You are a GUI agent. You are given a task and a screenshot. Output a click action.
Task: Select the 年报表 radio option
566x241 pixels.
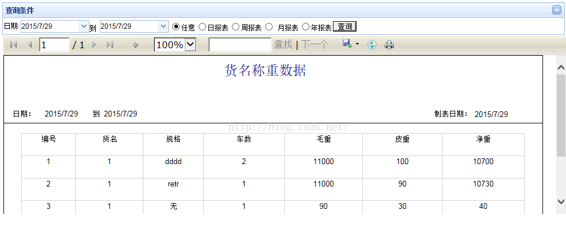pos(305,27)
